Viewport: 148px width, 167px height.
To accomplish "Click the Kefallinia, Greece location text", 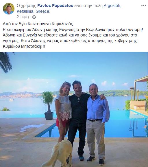I will pos(33,11).
